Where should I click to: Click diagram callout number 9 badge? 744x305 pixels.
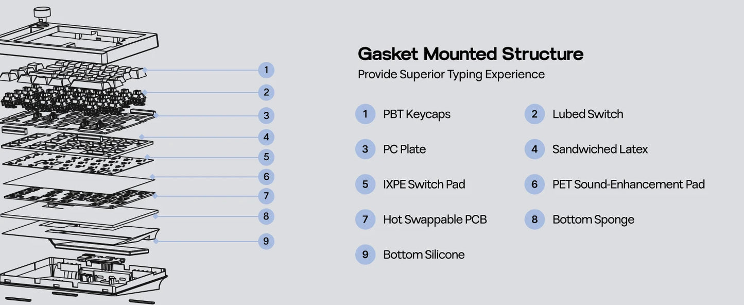pyautogui.click(x=266, y=241)
